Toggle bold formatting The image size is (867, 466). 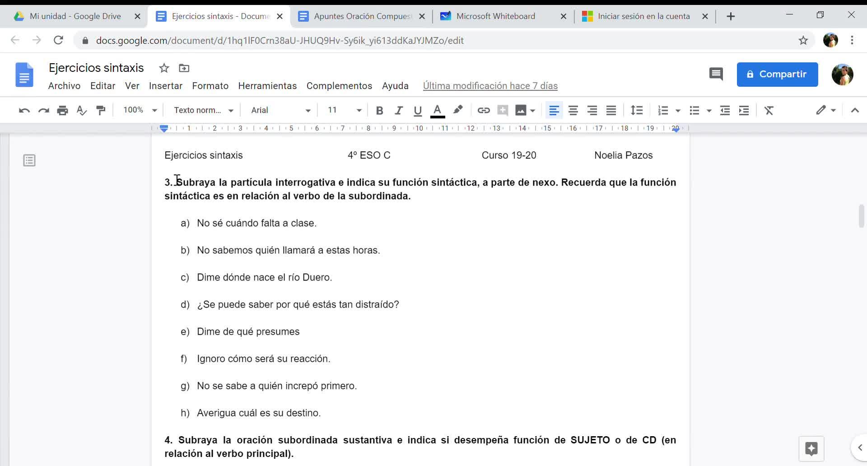(x=379, y=110)
